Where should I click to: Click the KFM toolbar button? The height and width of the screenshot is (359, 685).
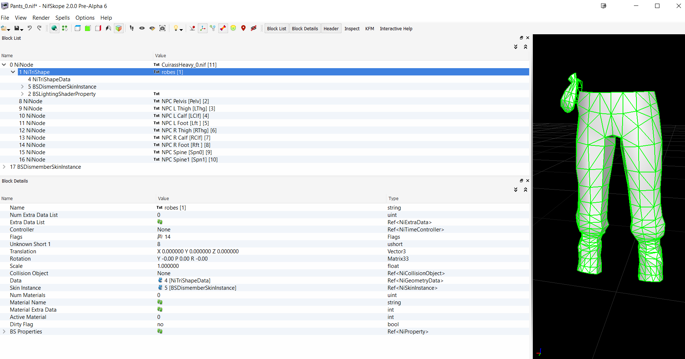[x=370, y=29]
